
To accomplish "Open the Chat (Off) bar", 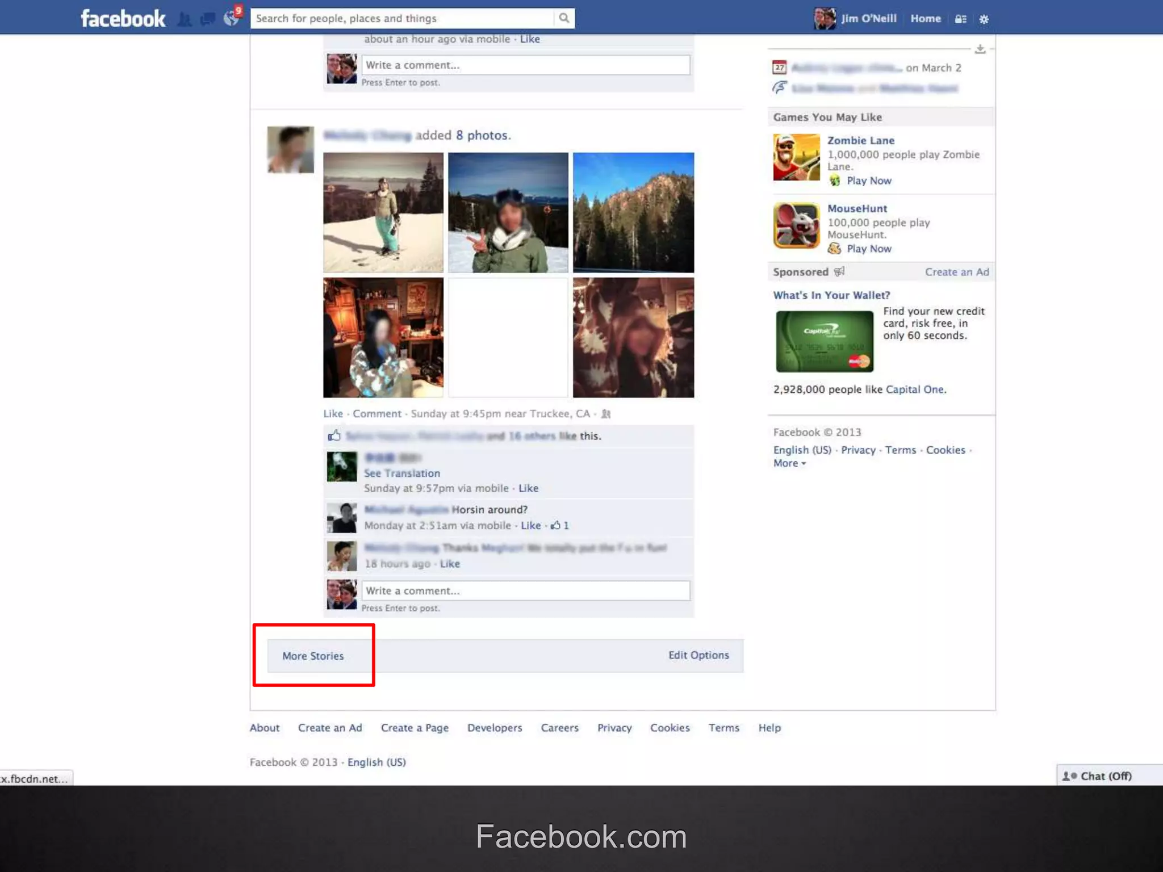I will click(x=1110, y=775).
